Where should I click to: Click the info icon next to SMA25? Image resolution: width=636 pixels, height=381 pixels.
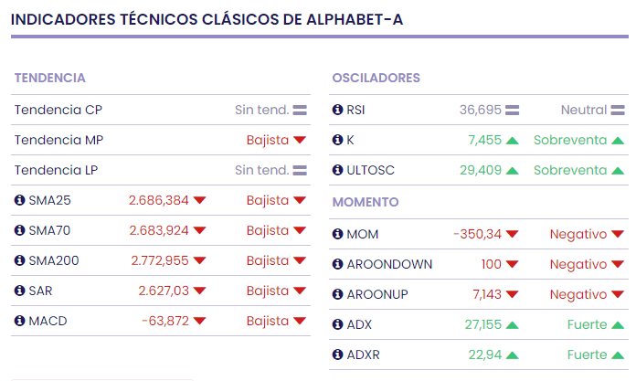click(20, 200)
